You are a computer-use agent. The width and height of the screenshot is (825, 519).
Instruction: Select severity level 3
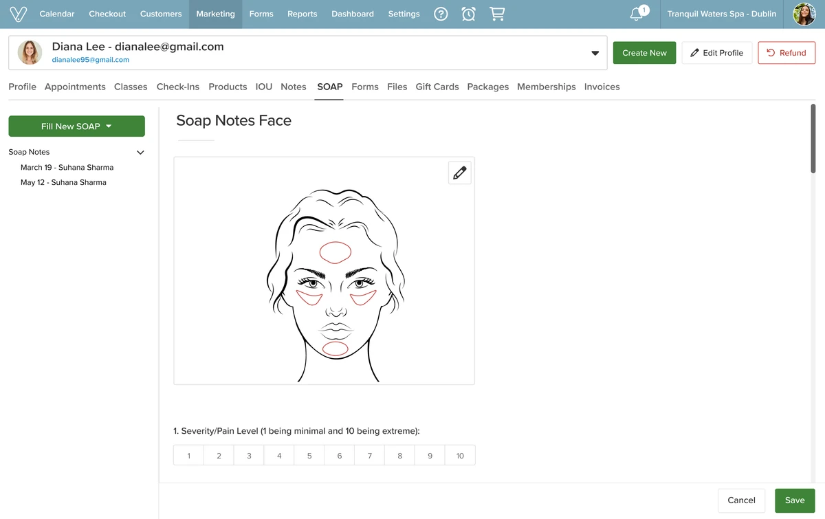[249, 455]
